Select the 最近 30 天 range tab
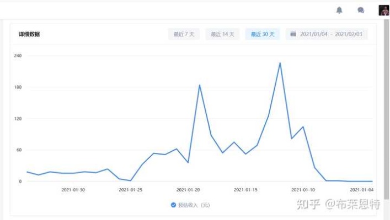 263,34
